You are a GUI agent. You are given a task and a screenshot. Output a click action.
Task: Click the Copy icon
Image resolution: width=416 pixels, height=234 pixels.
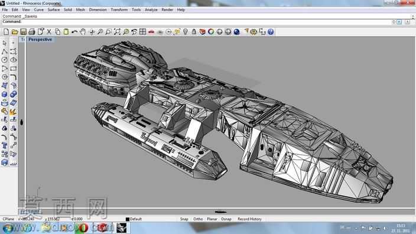[x=57, y=32]
